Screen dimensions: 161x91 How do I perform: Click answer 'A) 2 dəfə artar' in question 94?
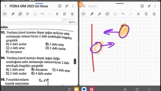(x=15, y=70)
